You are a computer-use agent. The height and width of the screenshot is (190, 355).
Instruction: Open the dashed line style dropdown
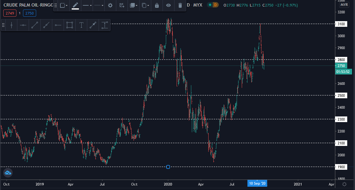click(x=99, y=5)
